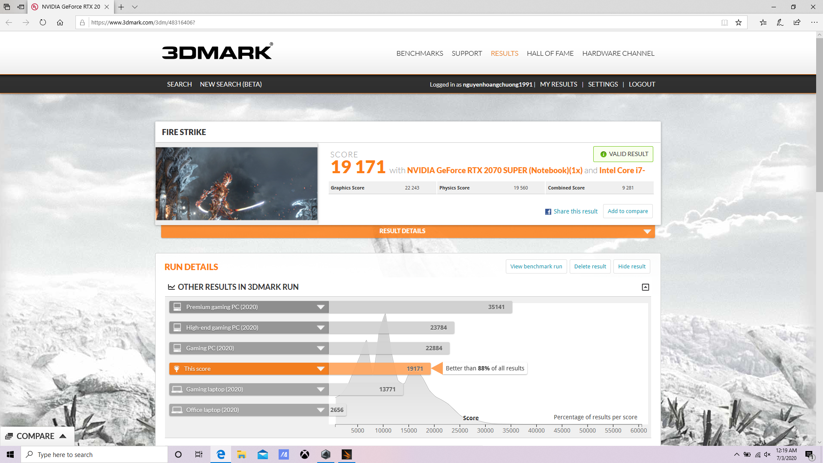Click the VALID RESULT badge
The height and width of the screenshot is (463, 823).
pos(623,154)
